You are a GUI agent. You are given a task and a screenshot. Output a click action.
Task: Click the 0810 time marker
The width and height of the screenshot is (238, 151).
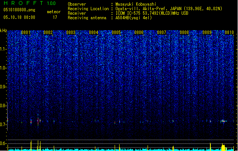(229, 32)
